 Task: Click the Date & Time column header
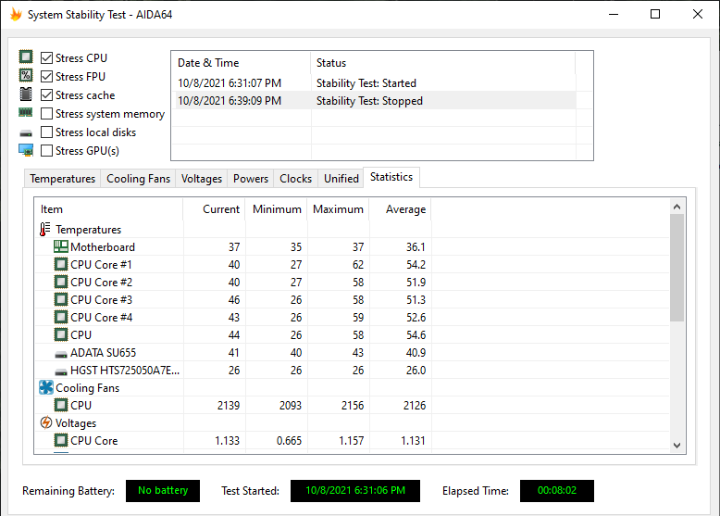coord(241,62)
